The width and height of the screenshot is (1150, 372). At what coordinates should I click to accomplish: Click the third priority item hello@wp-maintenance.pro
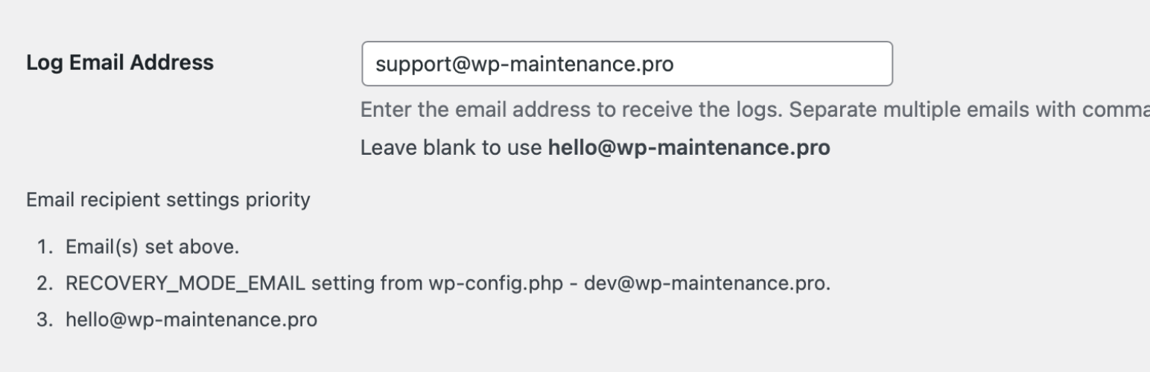click(191, 320)
